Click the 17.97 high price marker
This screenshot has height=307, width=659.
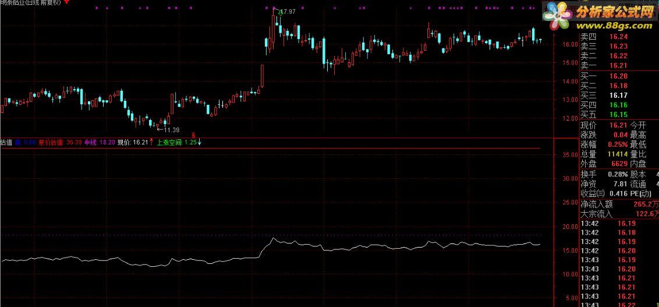pos(288,12)
